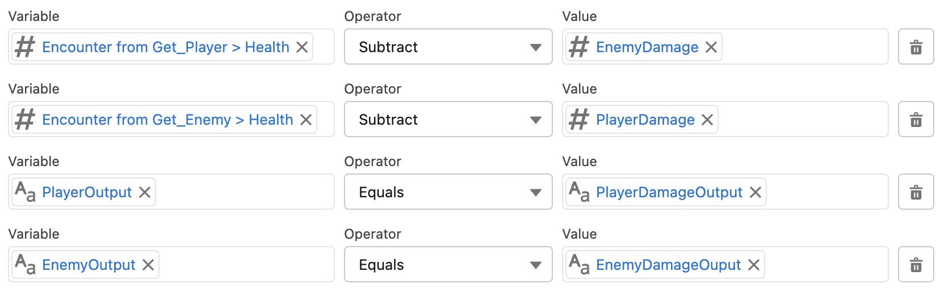This screenshot has width=940, height=288.
Task: Clear the Get_Enemy Health variable pill
Action: click(306, 120)
